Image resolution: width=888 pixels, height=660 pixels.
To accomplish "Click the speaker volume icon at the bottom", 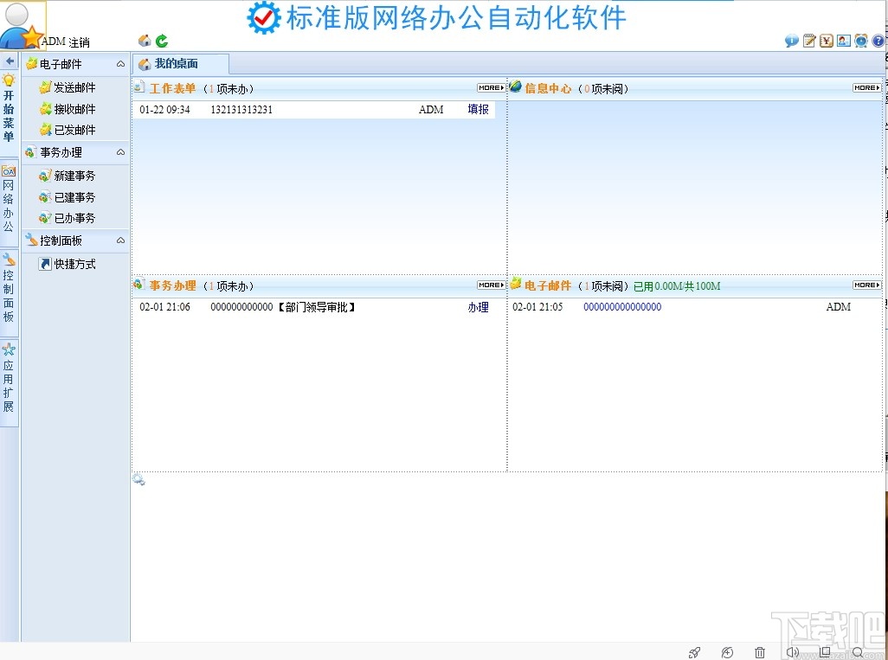I will coord(792,651).
